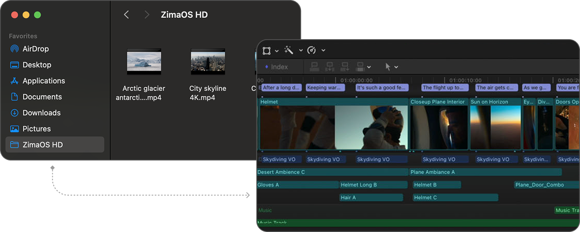
Task: Open the Downloads folder in sidebar
Action: [41, 113]
